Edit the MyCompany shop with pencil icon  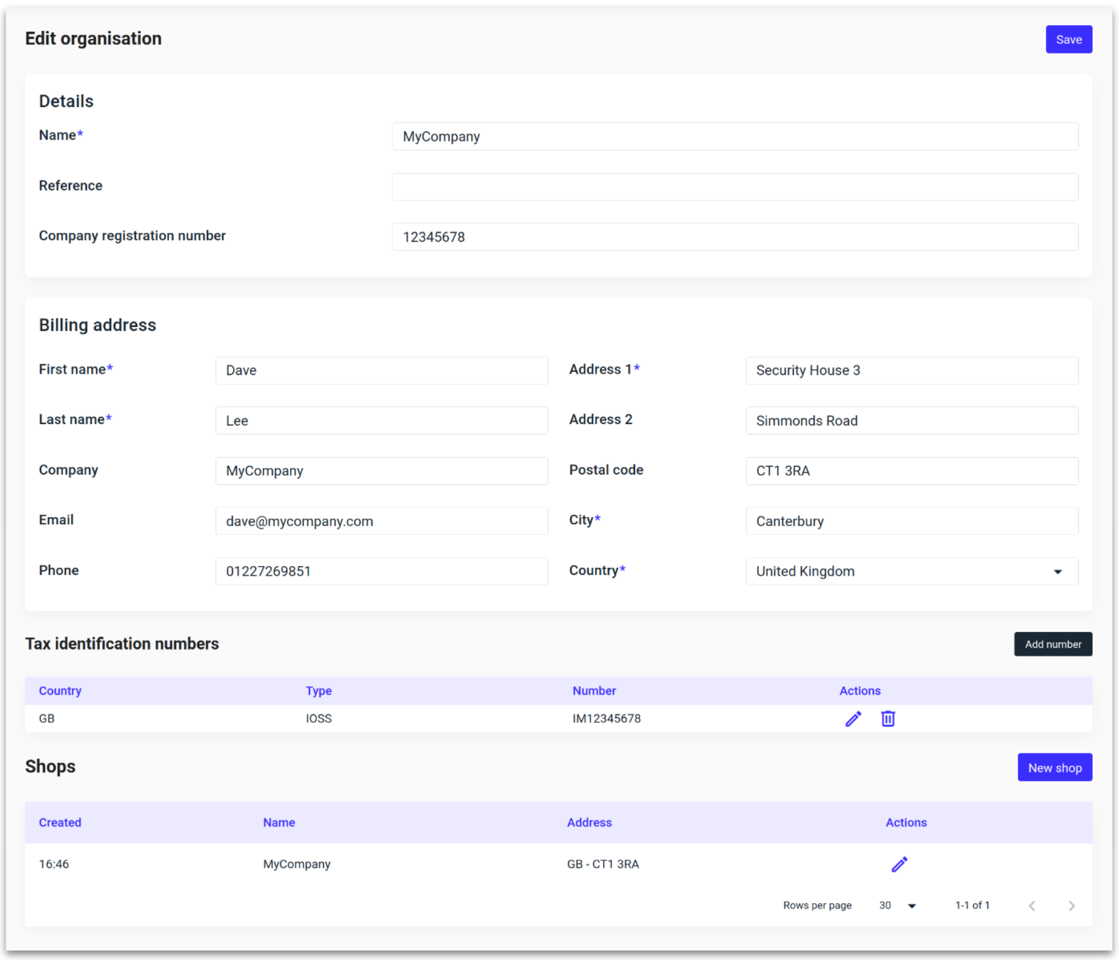click(899, 864)
